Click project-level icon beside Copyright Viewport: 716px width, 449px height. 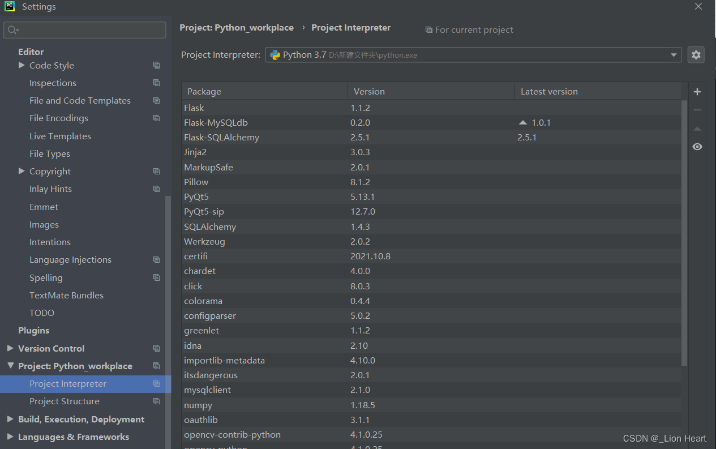click(157, 171)
